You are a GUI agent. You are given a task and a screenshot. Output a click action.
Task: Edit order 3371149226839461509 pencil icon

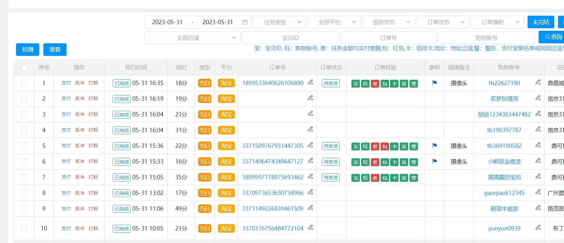click(311, 208)
